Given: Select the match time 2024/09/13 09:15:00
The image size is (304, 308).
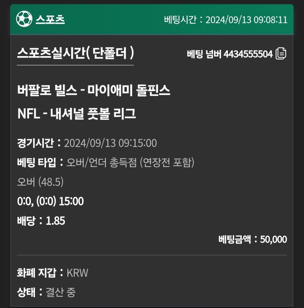Looking at the screenshot, I should point(110,143).
